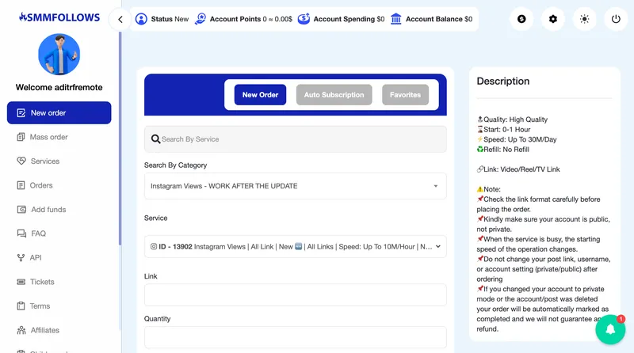Toggle light/dark theme with sun icon
The image size is (634, 353).
point(585,19)
